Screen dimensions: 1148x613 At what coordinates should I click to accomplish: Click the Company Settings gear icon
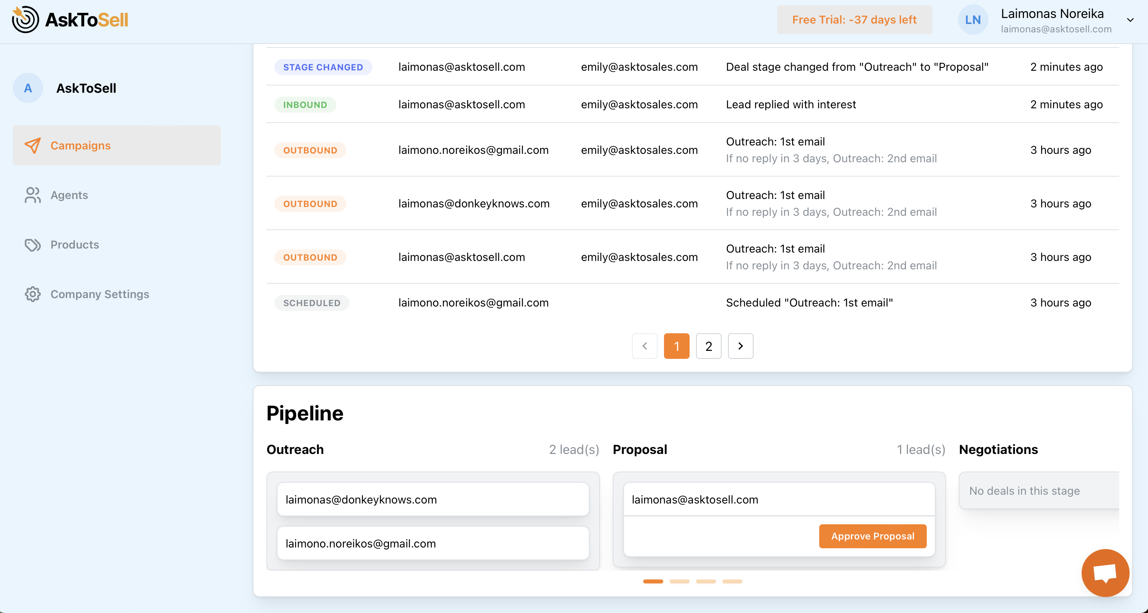click(x=32, y=294)
